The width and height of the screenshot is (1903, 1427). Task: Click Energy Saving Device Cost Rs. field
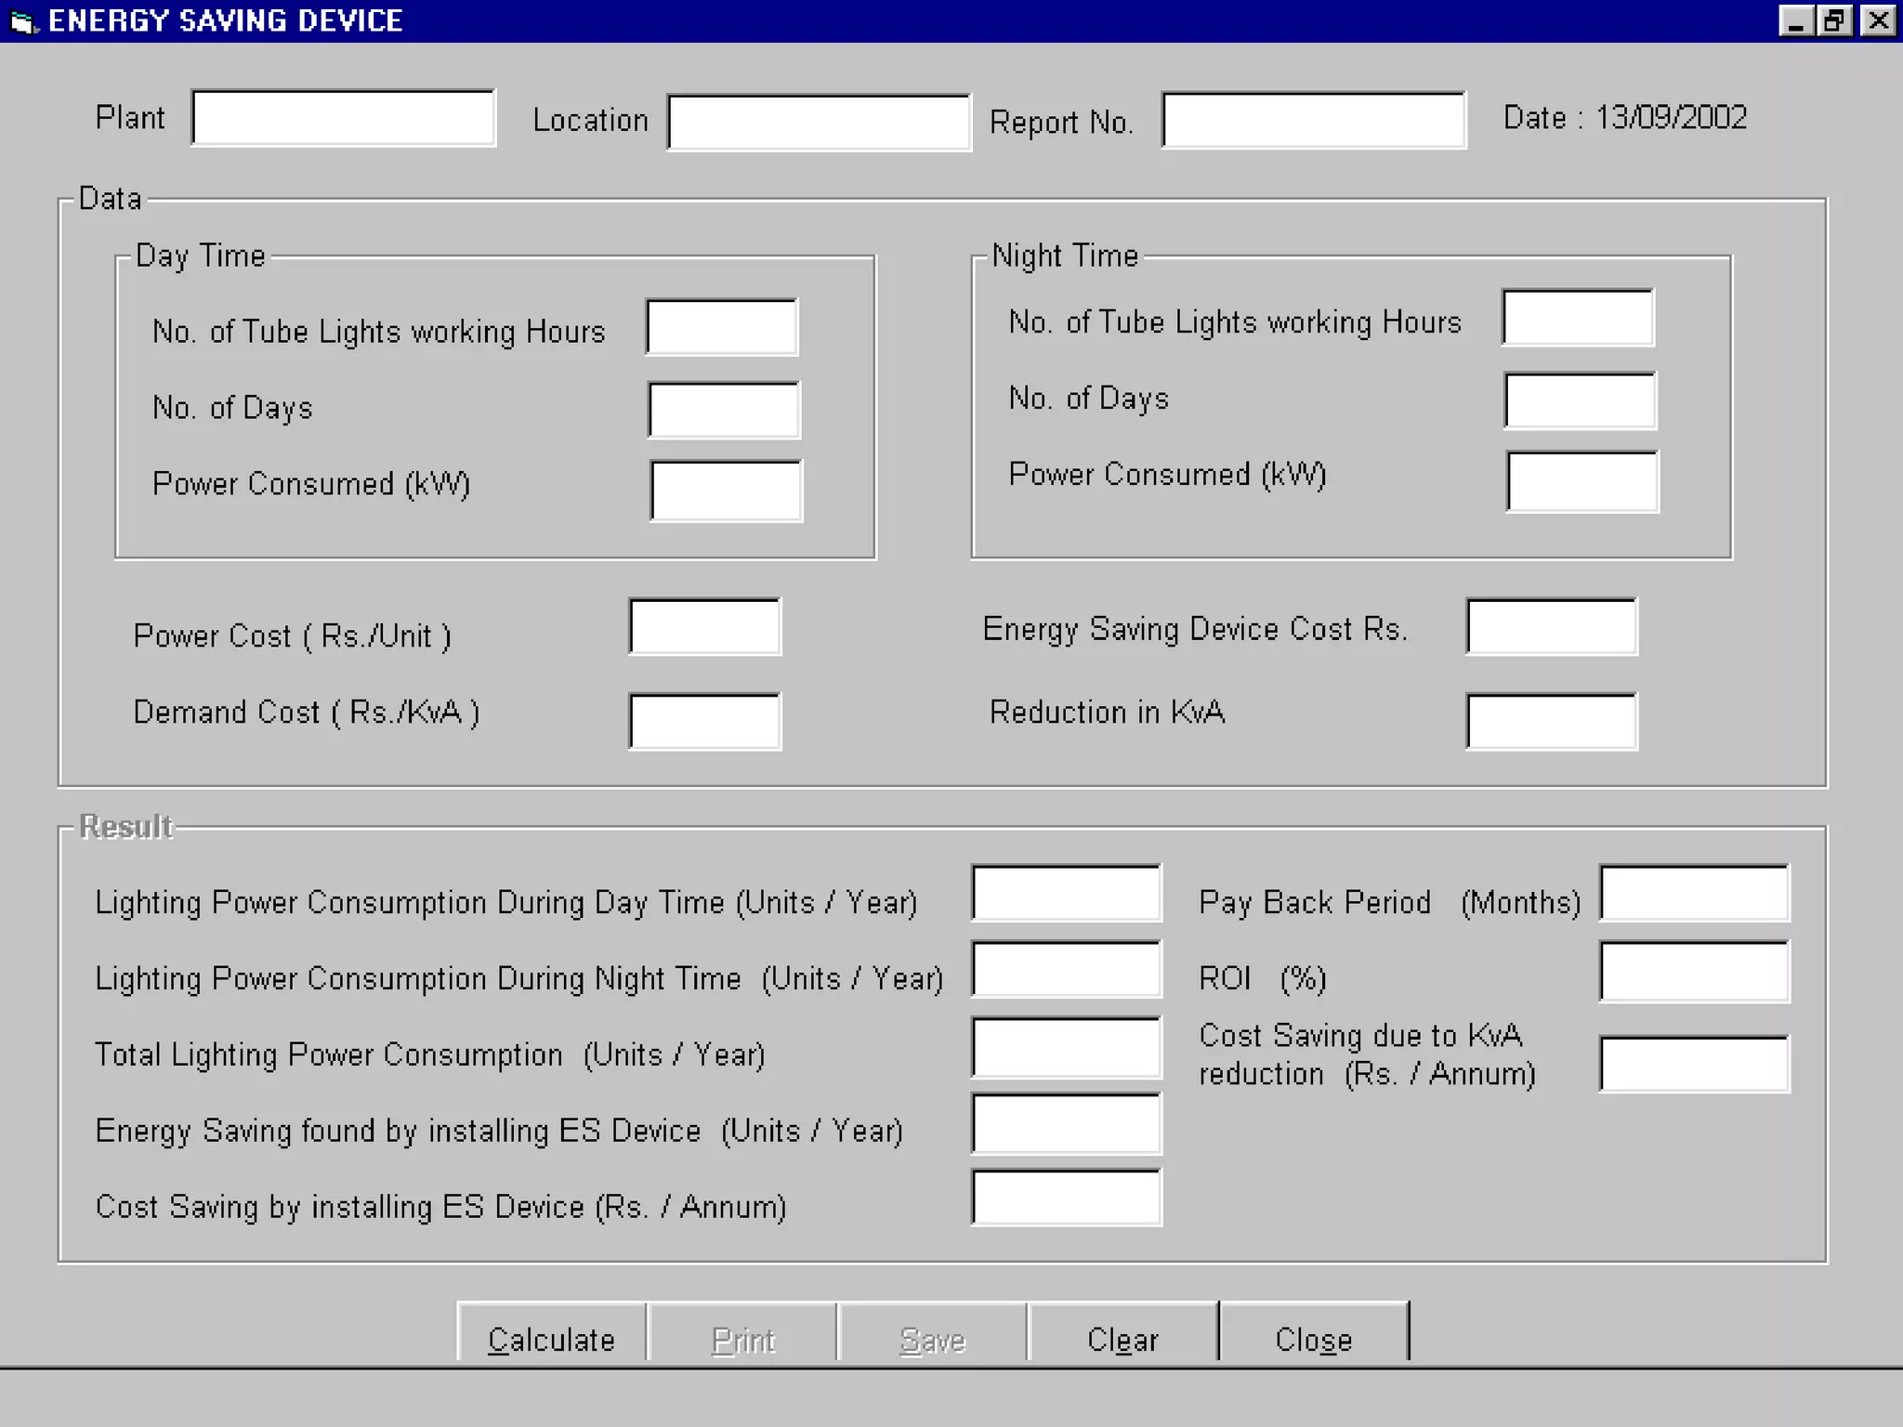(1551, 627)
